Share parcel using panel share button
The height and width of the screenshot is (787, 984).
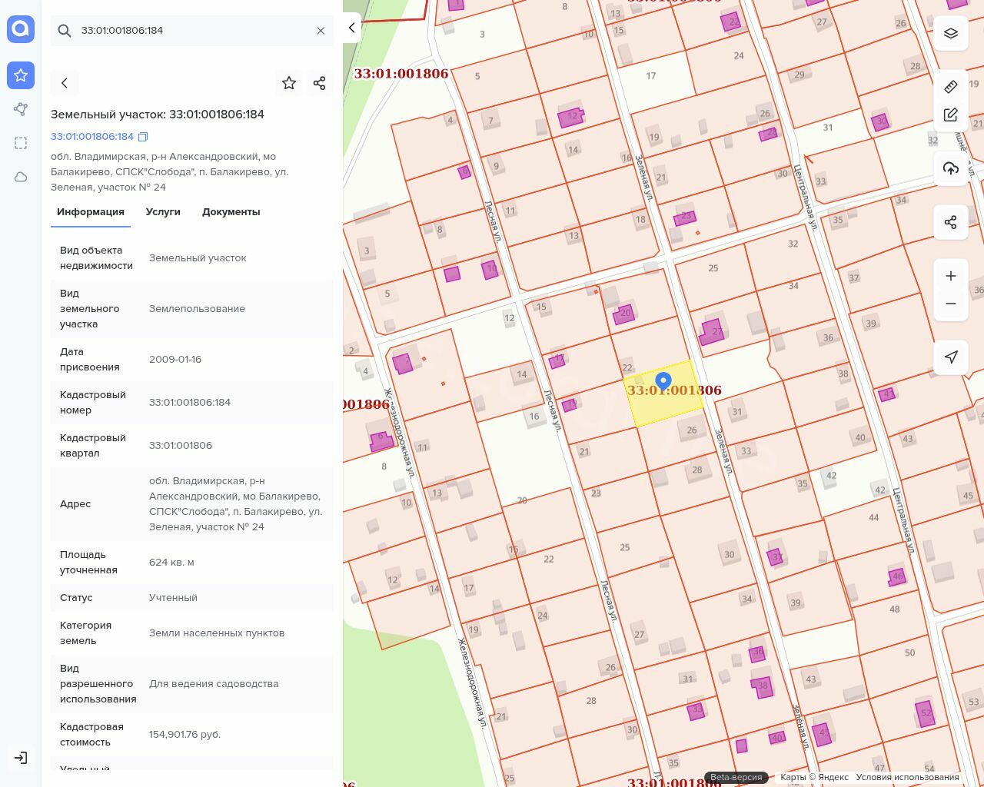click(x=320, y=83)
